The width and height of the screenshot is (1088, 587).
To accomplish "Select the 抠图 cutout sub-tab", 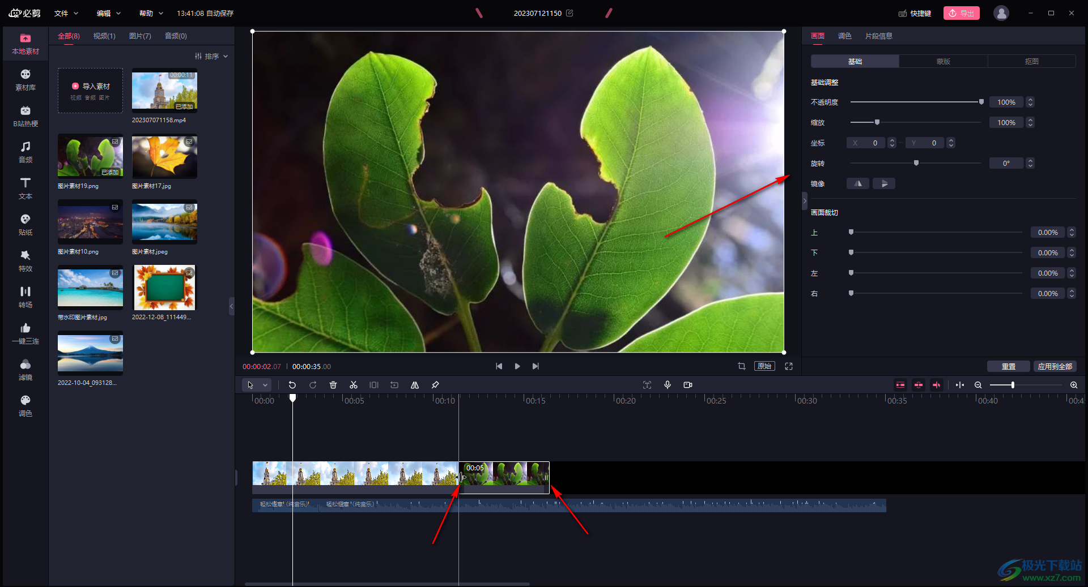I will click(x=1032, y=61).
